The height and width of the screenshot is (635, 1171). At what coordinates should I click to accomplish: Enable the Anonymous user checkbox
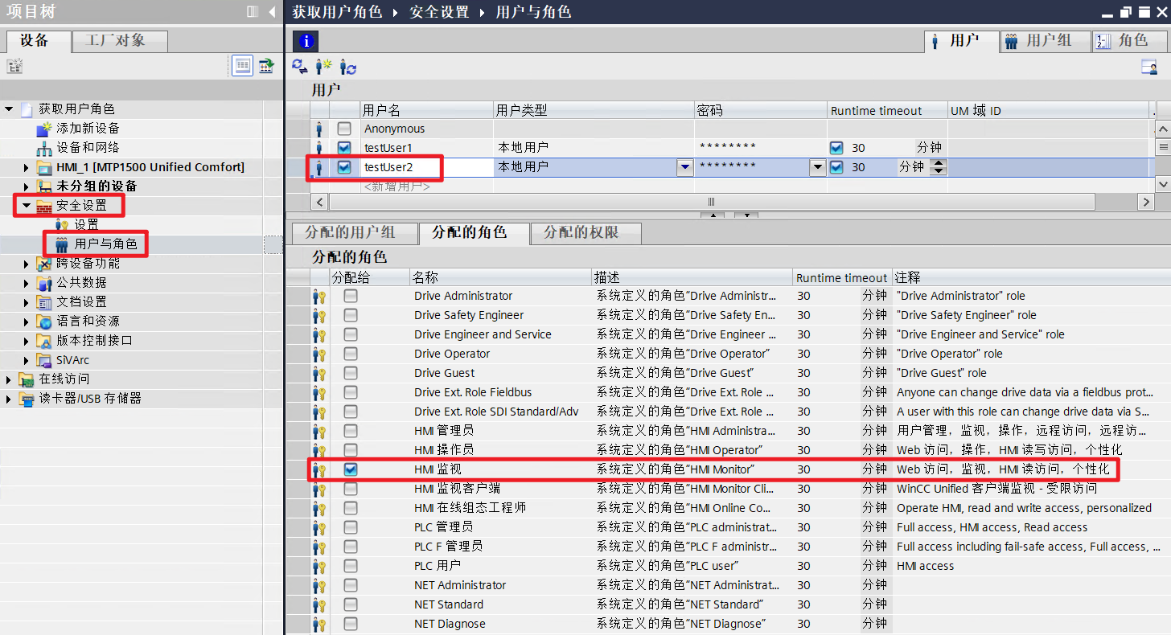[344, 129]
